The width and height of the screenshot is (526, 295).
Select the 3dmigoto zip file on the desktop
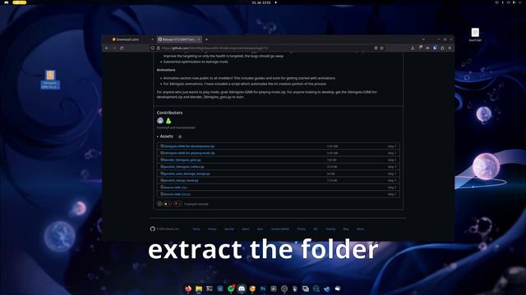pos(50,79)
